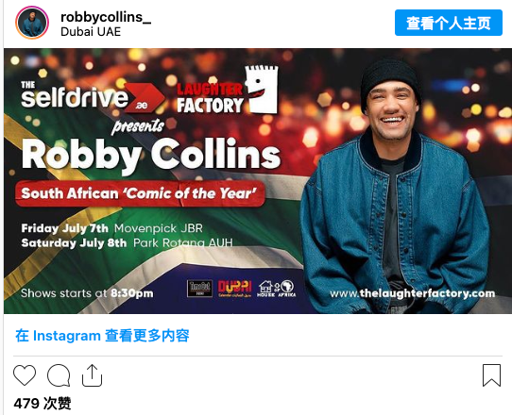Open robbycollins_ profile avatar
This screenshot has height=415, width=512.
click(32, 23)
